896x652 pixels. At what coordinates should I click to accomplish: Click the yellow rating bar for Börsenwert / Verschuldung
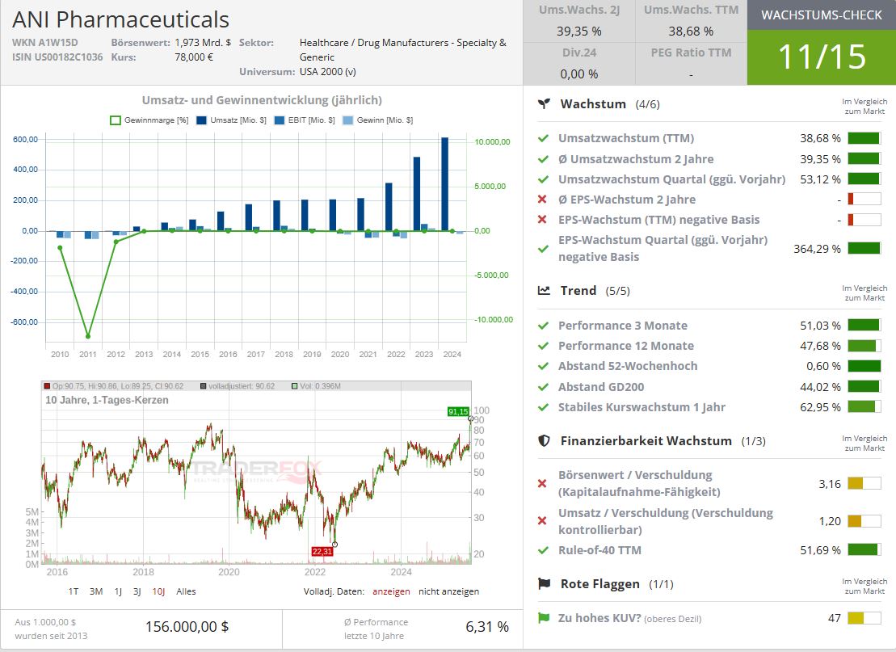[864, 483]
